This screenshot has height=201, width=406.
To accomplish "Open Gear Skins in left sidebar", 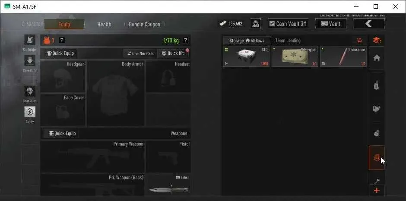I will point(30,91).
